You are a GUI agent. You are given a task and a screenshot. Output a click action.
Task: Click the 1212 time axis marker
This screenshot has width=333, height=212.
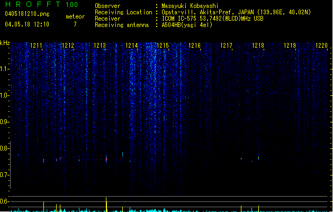[x=68, y=46]
